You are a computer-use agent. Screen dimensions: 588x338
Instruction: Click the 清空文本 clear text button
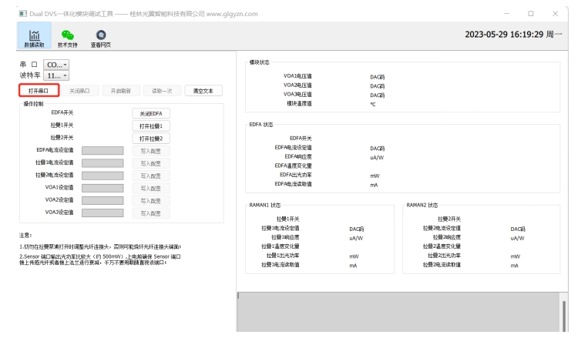(x=197, y=90)
